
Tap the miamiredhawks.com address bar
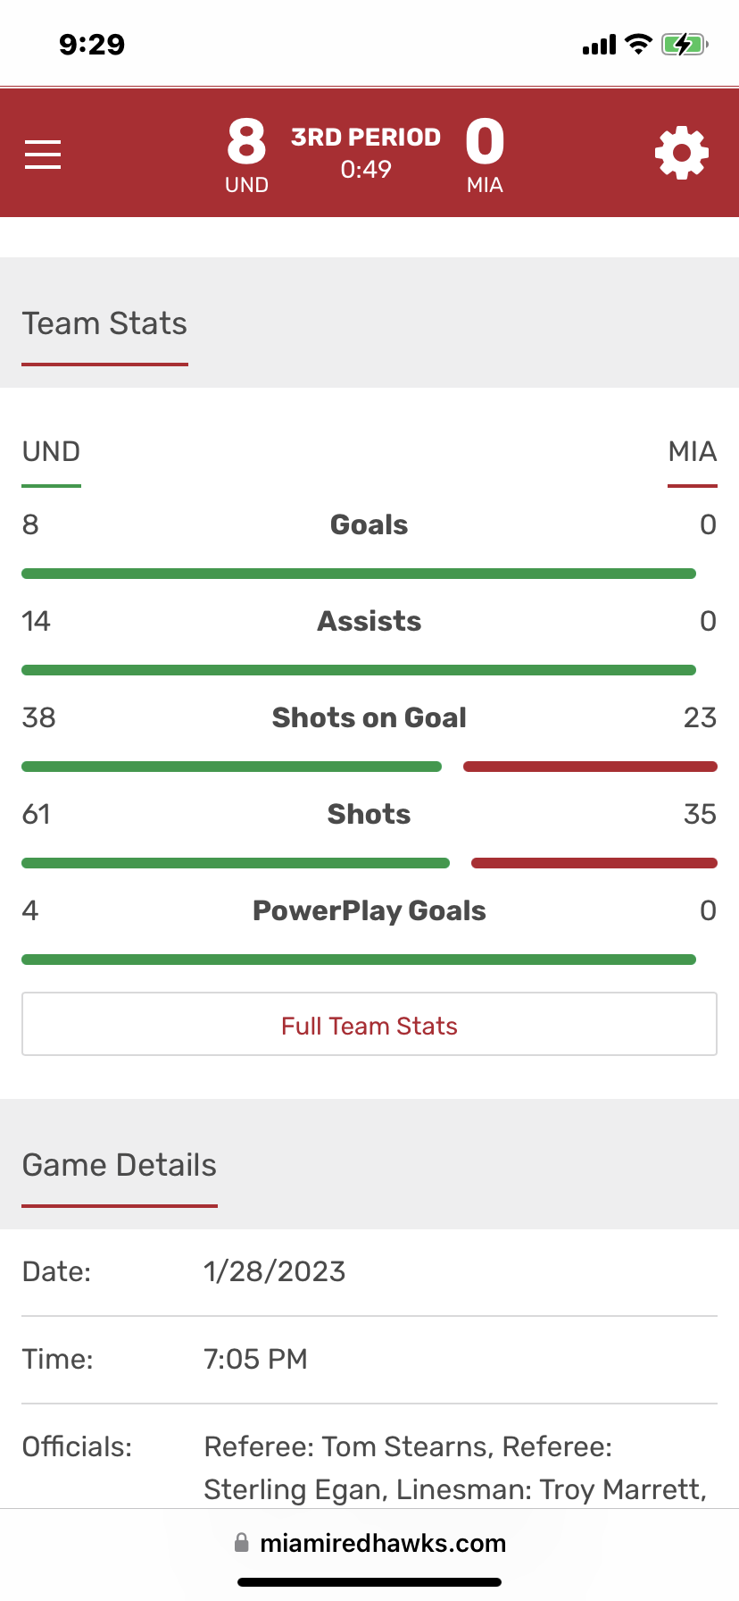(x=369, y=1543)
